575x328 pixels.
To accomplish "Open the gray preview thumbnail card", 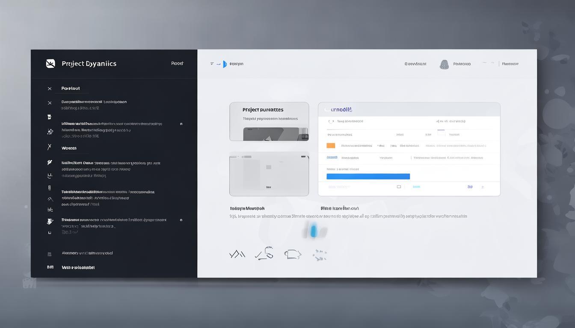I will [269, 174].
